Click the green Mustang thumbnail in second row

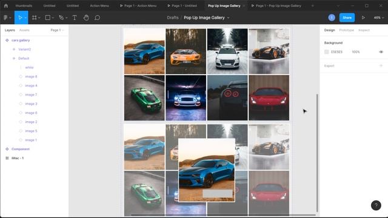pyautogui.click(x=144, y=98)
